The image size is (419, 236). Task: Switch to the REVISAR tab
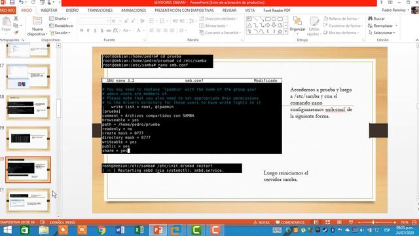pos(229,10)
